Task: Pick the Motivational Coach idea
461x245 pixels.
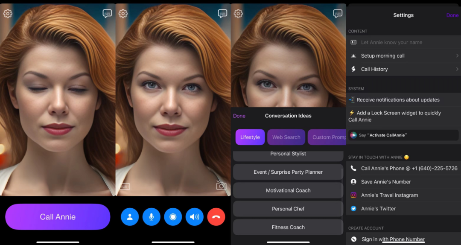Action: [x=288, y=190]
